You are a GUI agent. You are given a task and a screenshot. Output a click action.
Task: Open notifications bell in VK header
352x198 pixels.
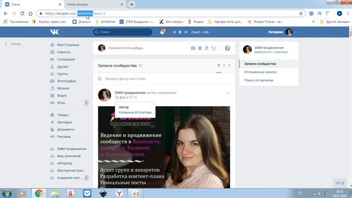click(162, 32)
